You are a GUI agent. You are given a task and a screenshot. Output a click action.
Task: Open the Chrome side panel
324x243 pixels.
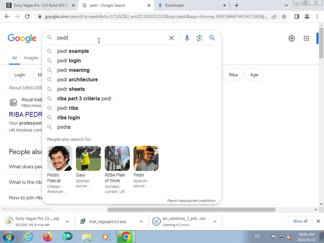[x=297, y=16]
